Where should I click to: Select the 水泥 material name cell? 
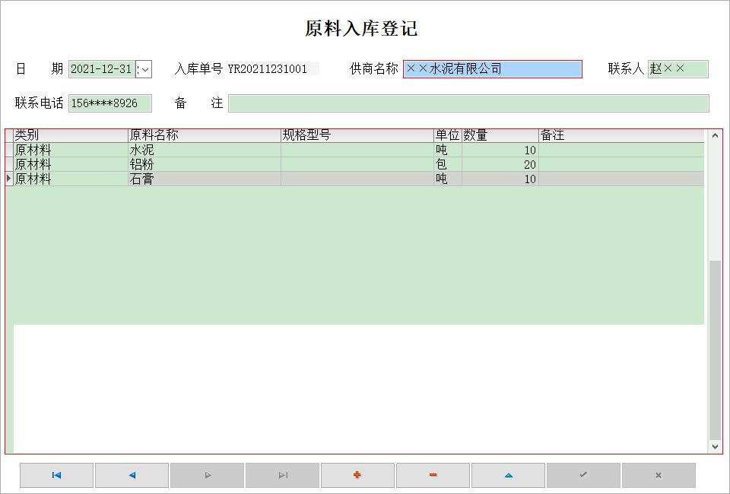(x=205, y=150)
